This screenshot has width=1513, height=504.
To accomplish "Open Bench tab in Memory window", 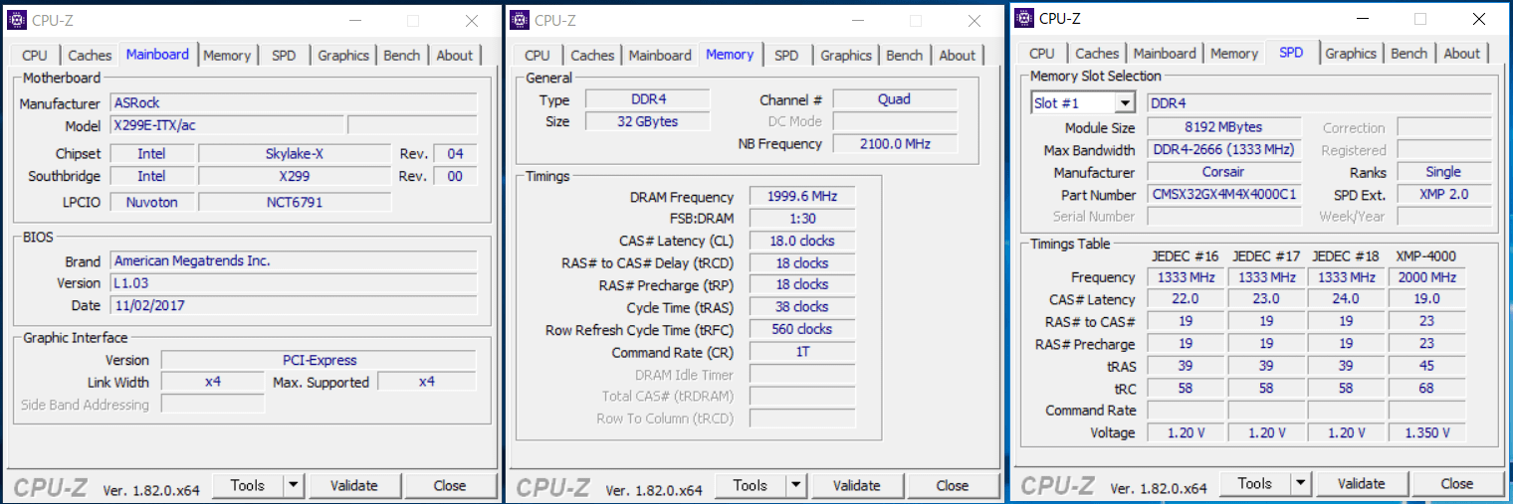I will pos(905,56).
